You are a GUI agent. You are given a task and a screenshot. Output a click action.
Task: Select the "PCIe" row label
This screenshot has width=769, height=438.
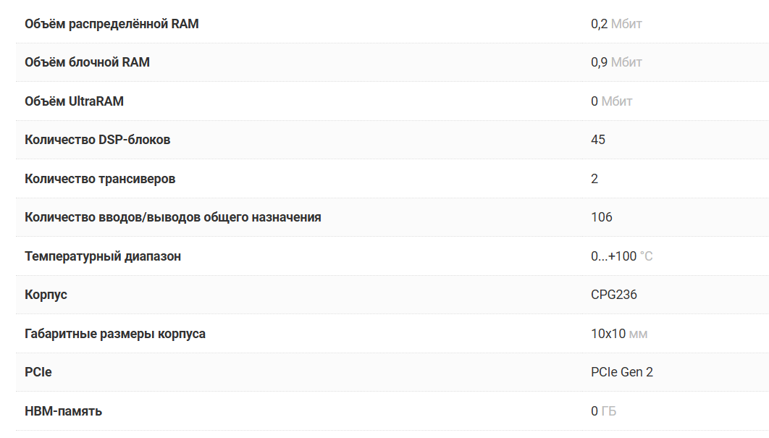click(x=38, y=372)
